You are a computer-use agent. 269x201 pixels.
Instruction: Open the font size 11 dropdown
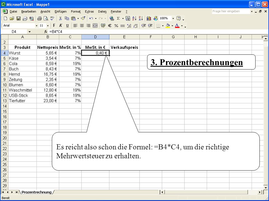[48, 26]
